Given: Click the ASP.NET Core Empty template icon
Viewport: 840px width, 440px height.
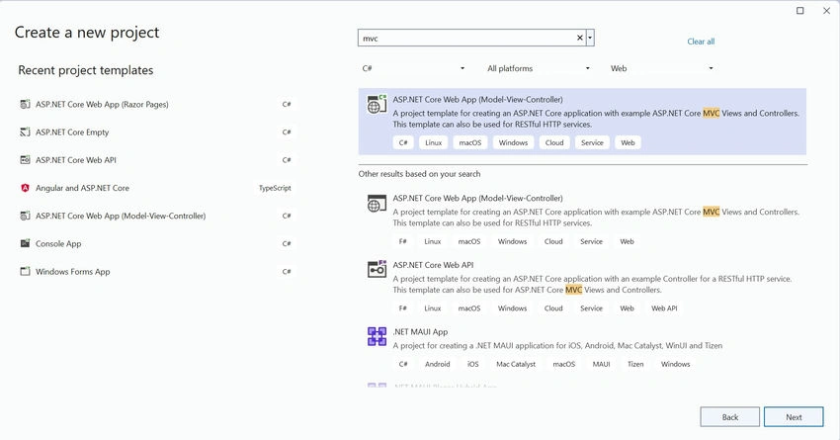Looking at the screenshot, I should 25,132.
